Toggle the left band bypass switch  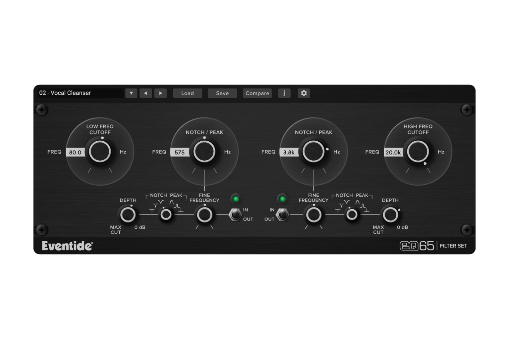pos(236,215)
